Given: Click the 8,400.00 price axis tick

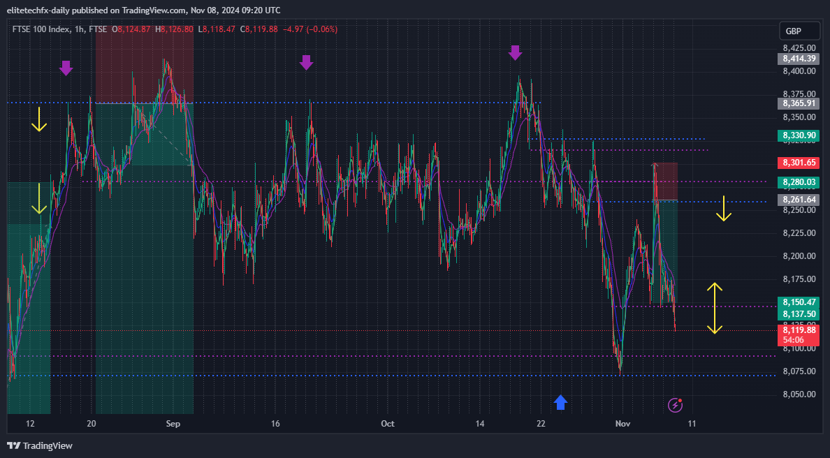Looking at the screenshot, I should tap(799, 71).
